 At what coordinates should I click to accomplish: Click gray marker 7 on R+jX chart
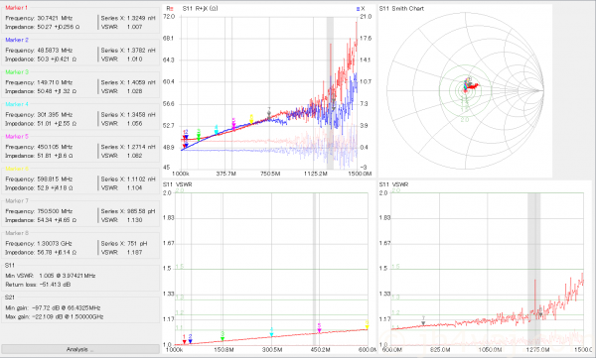(269, 113)
